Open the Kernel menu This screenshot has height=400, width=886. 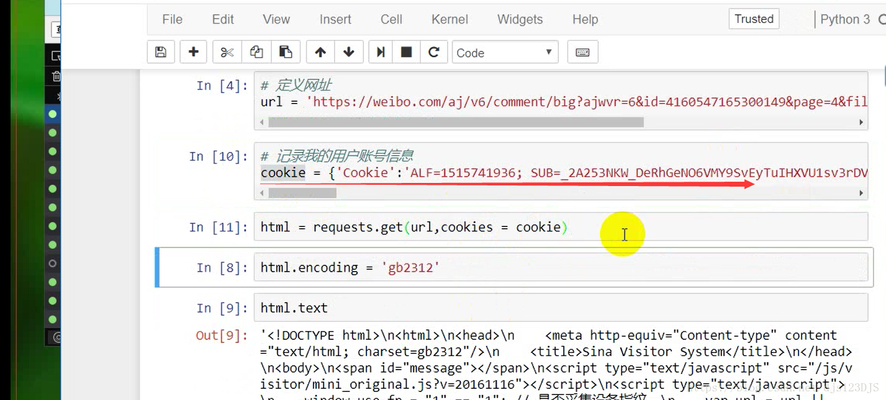[450, 19]
